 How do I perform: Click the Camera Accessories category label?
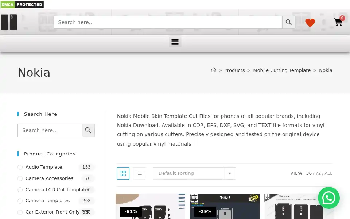pos(49,178)
